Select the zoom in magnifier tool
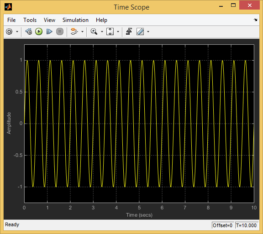 (94, 31)
